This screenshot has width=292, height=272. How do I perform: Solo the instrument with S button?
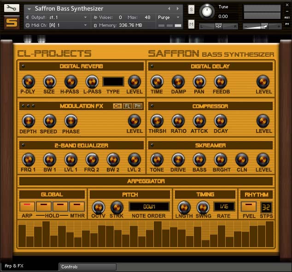click(x=191, y=9)
